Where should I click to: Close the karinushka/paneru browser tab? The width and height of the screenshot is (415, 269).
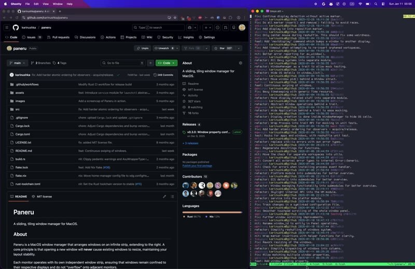pos(54,11)
